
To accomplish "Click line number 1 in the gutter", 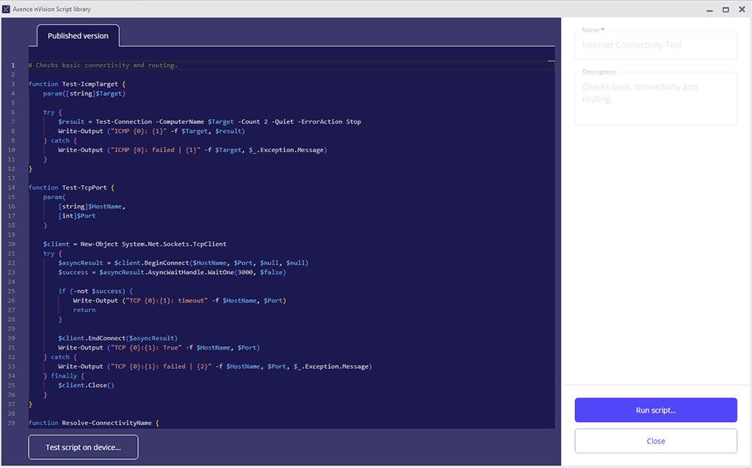I will (x=13, y=65).
